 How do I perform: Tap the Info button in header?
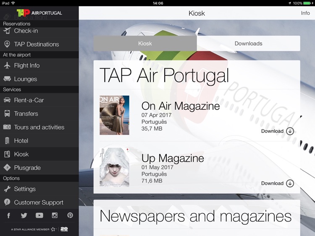[x=305, y=13]
